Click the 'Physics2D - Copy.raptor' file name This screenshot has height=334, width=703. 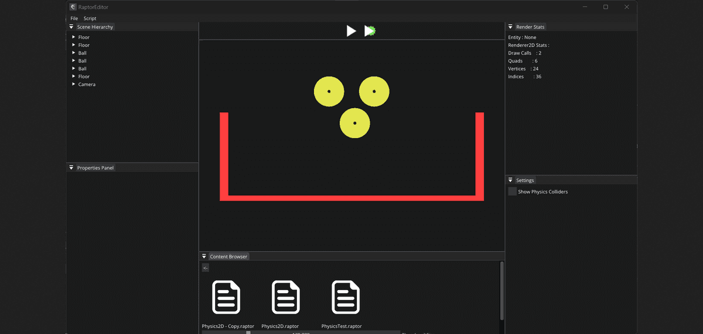(228, 326)
